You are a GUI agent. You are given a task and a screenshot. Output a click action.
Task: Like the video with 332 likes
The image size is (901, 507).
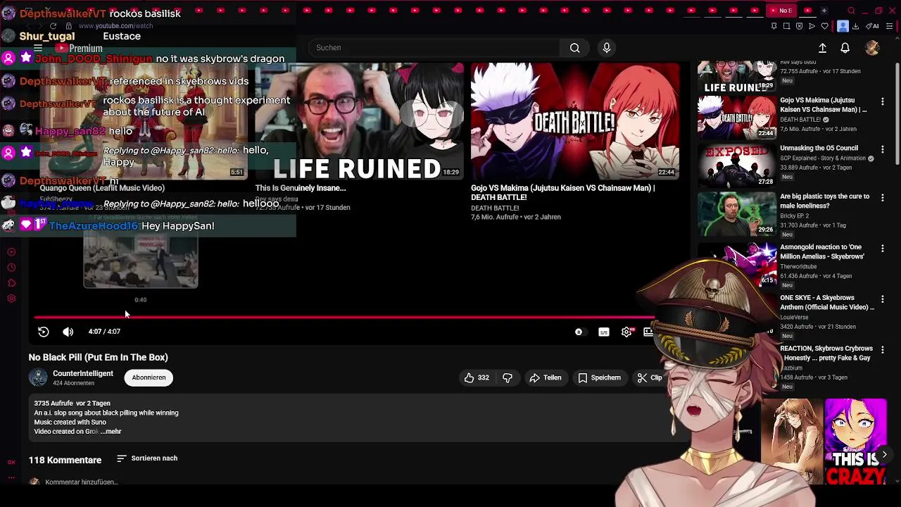[477, 378]
